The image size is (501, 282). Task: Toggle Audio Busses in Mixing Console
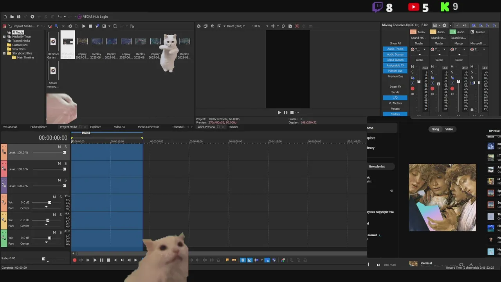[x=395, y=54]
